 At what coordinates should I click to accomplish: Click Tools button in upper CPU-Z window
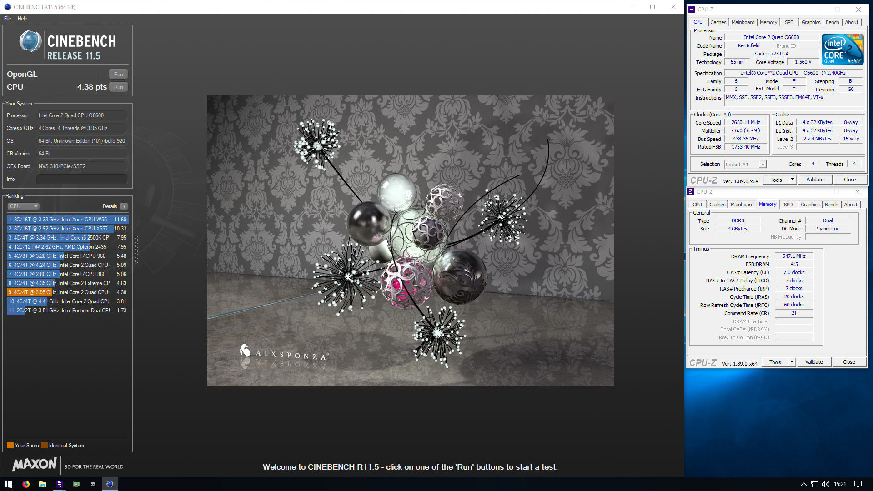pyautogui.click(x=776, y=180)
